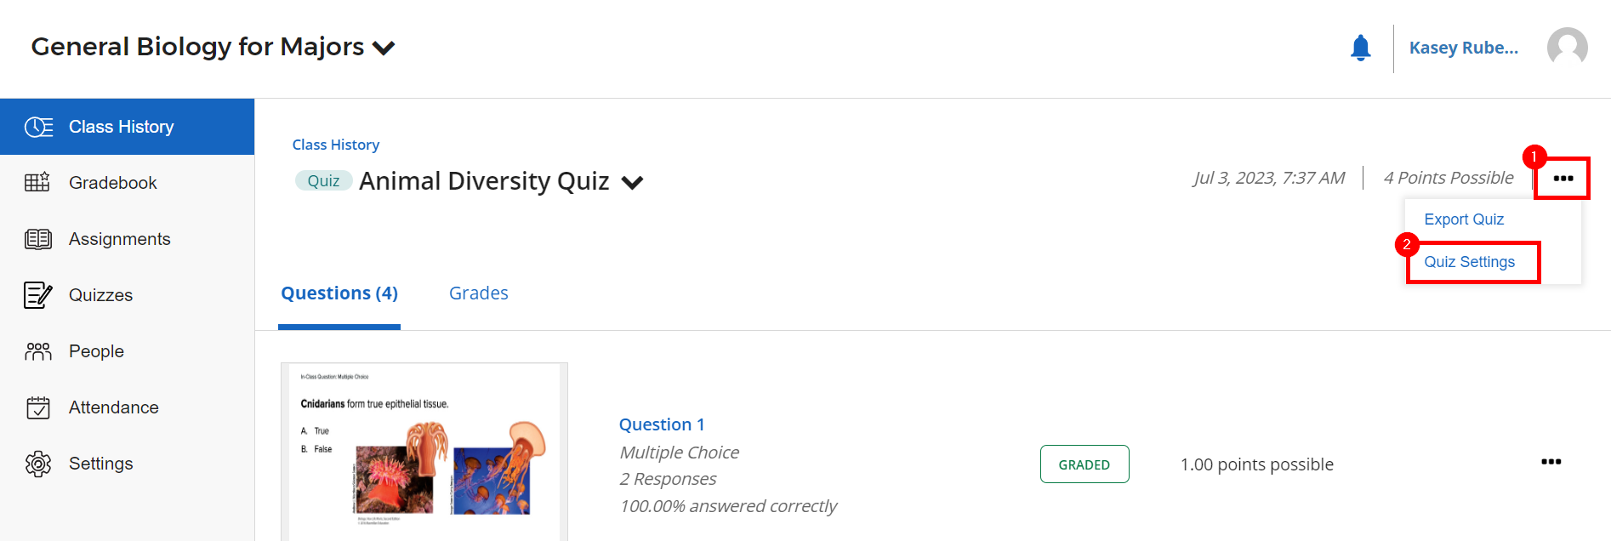Image resolution: width=1611 pixels, height=541 pixels.
Task: Open the notifications bell
Action: 1360,48
